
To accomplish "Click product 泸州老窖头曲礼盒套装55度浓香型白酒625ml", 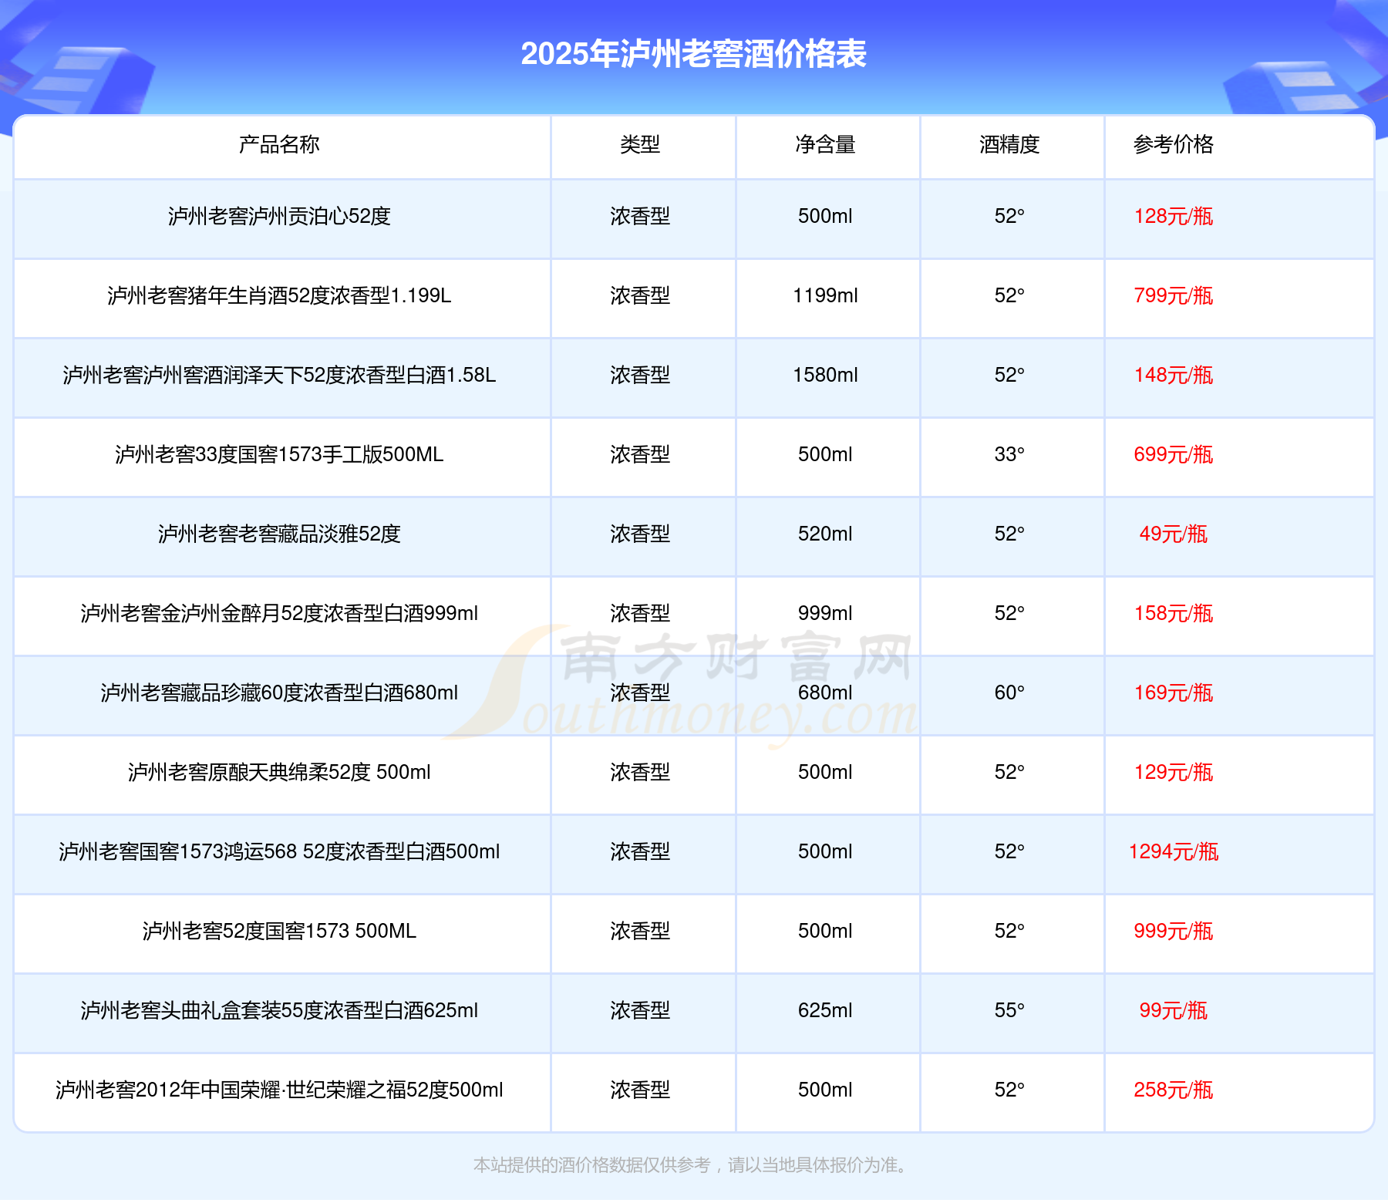I will coord(279,1010).
